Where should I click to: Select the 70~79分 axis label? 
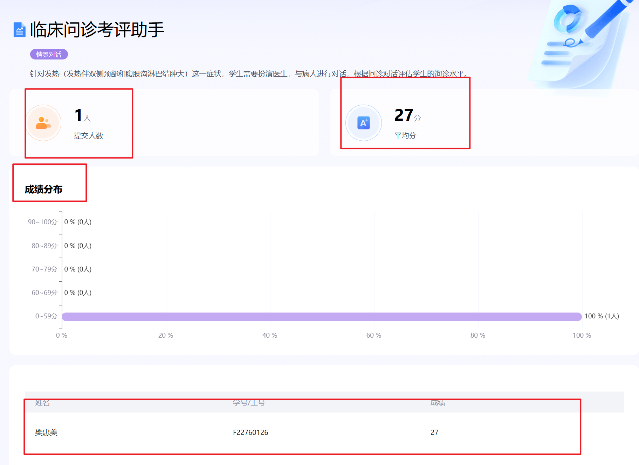(44, 269)
